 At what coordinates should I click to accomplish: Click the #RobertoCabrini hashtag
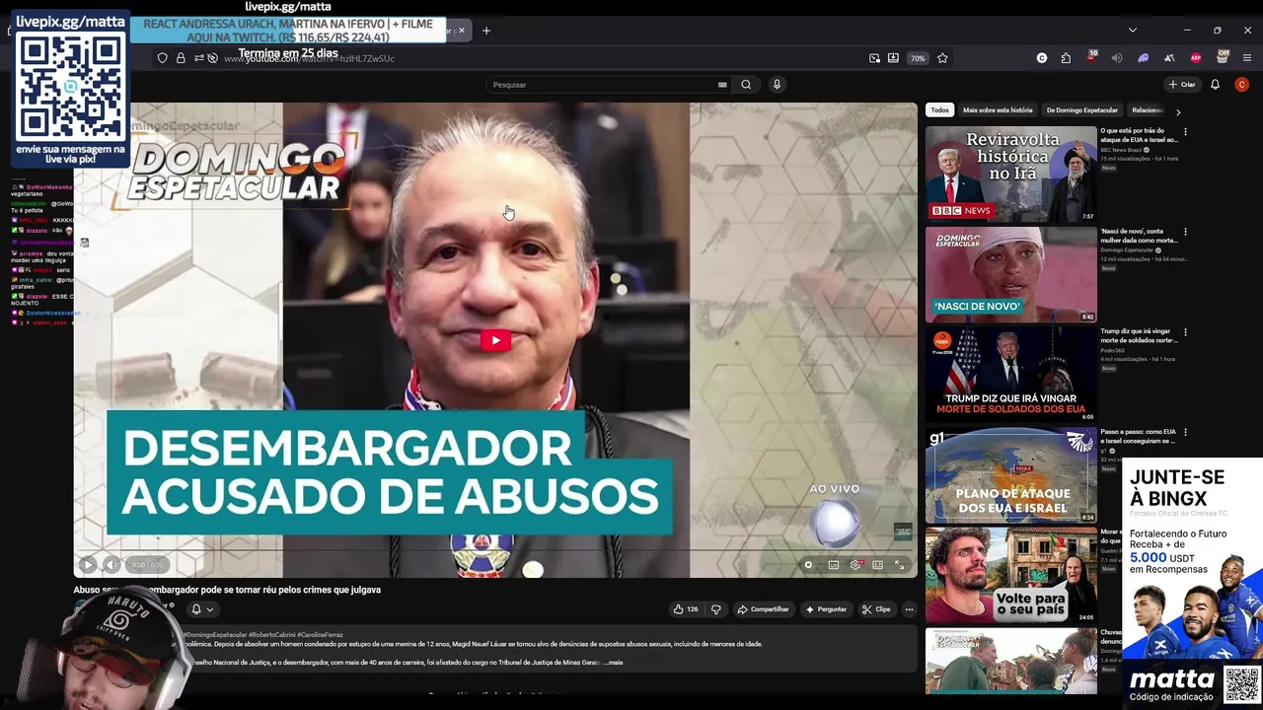pyautogui.click(x=270, y=635)
